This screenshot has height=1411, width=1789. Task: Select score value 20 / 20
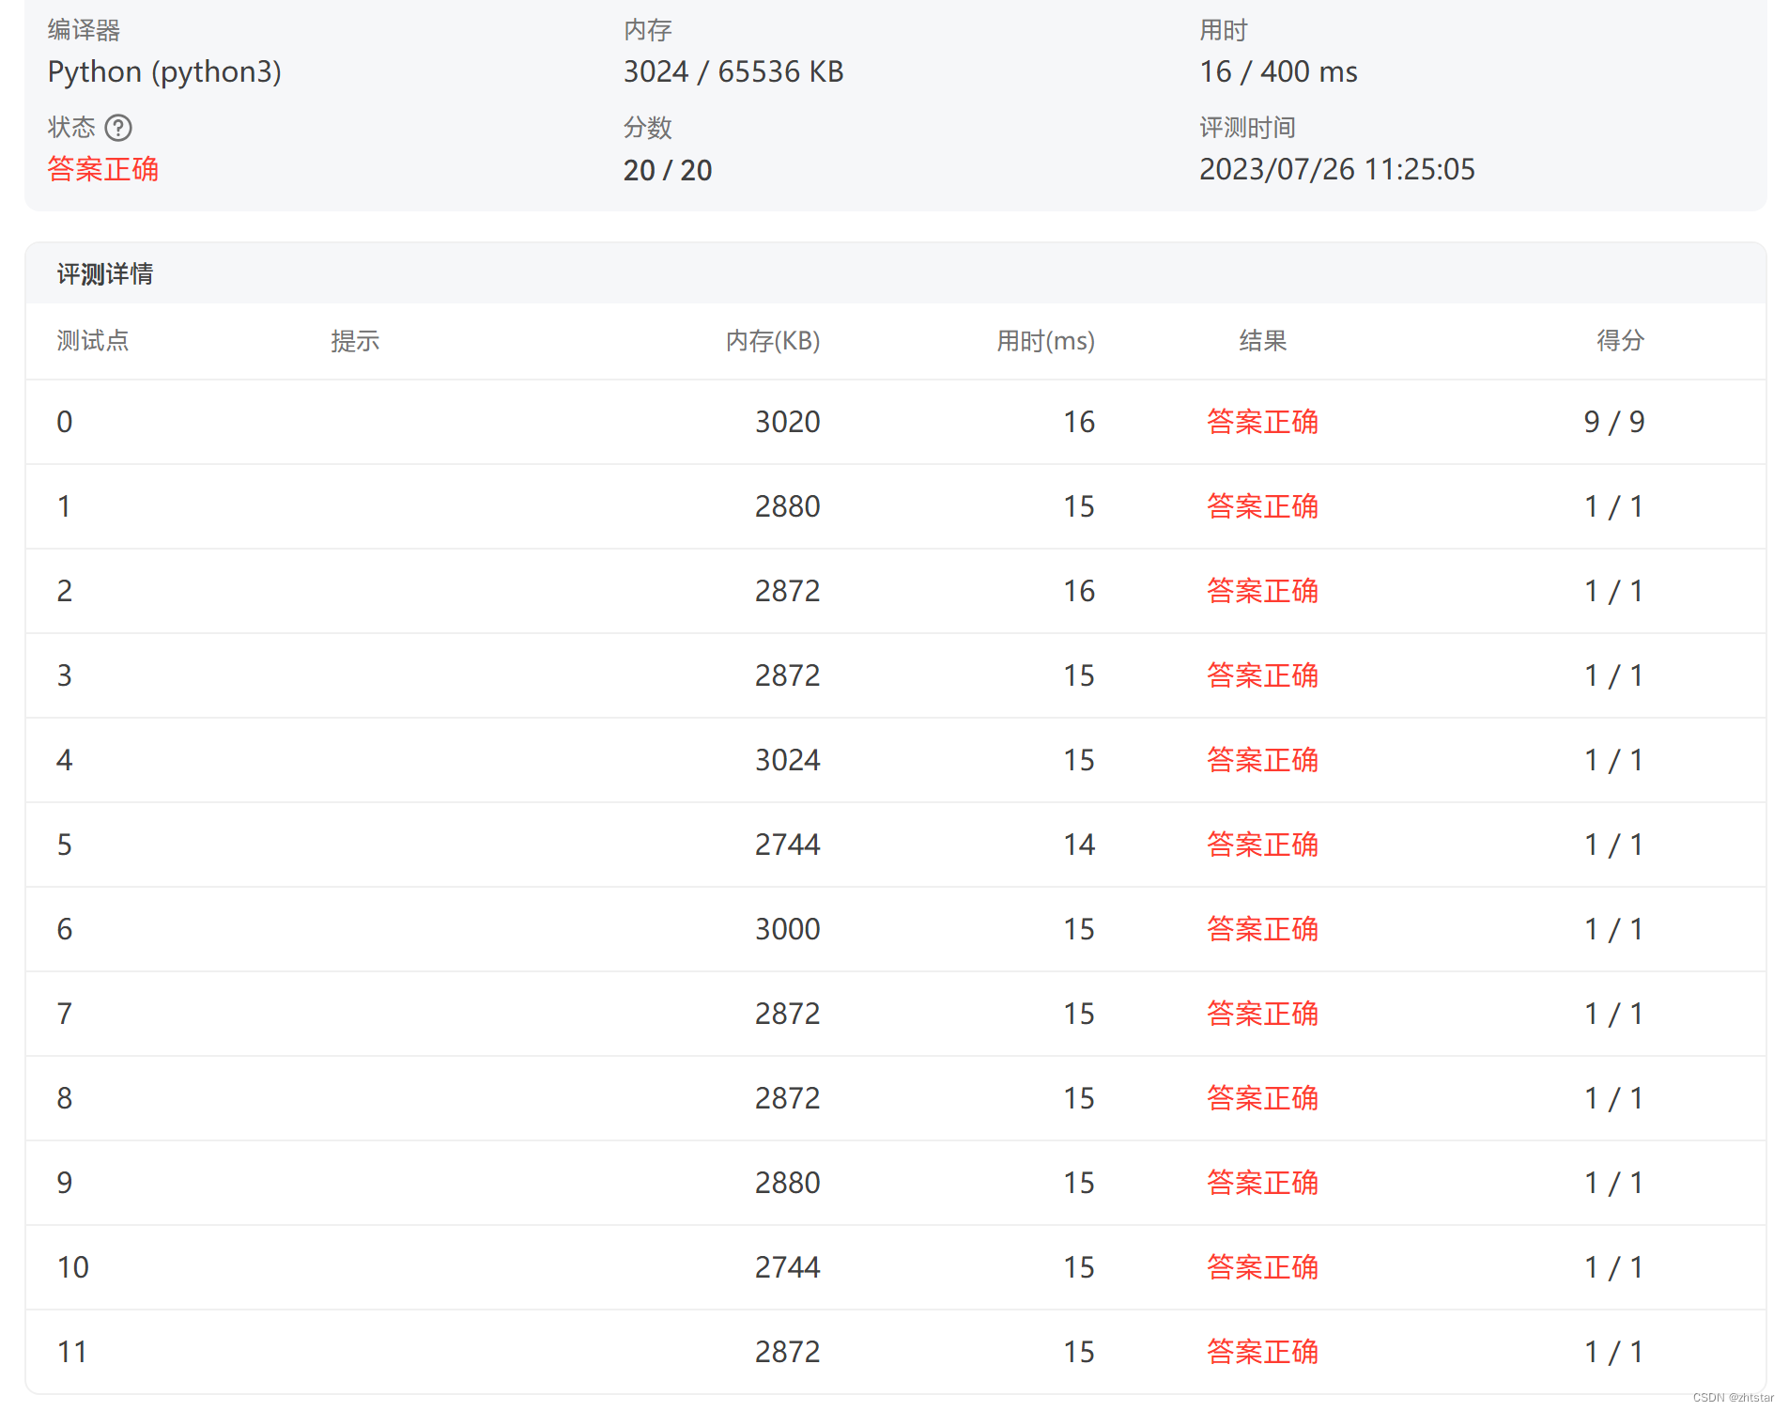668,170
